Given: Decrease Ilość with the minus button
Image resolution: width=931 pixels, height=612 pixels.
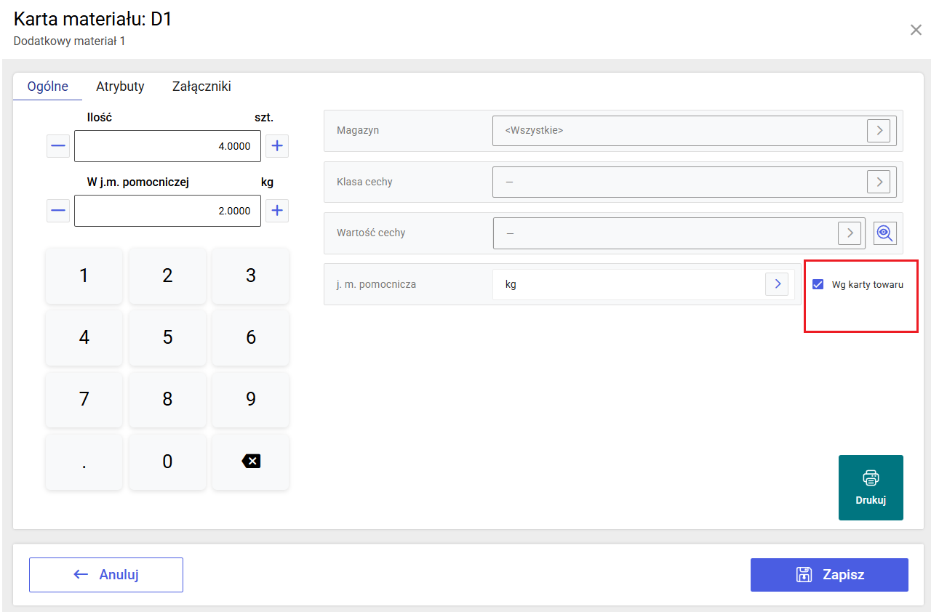Looking at the screenshot, I should [x=59, y=146].
